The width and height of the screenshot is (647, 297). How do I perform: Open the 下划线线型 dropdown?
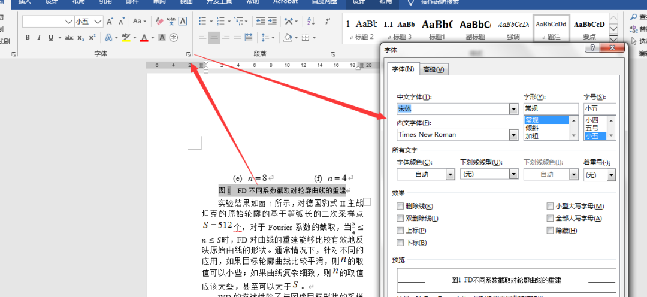coord(513,175)
